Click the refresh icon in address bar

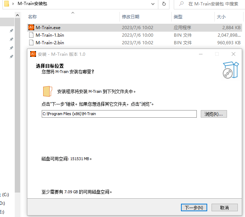pos(164,4)
